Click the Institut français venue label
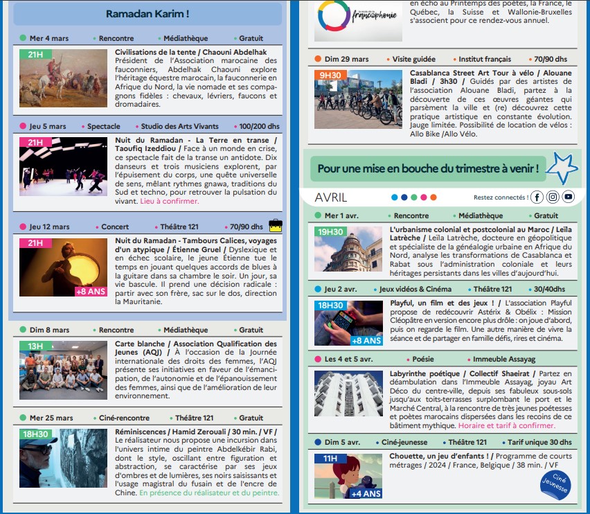The width and height of the screenshot is (590, 514). click(485, 59)
